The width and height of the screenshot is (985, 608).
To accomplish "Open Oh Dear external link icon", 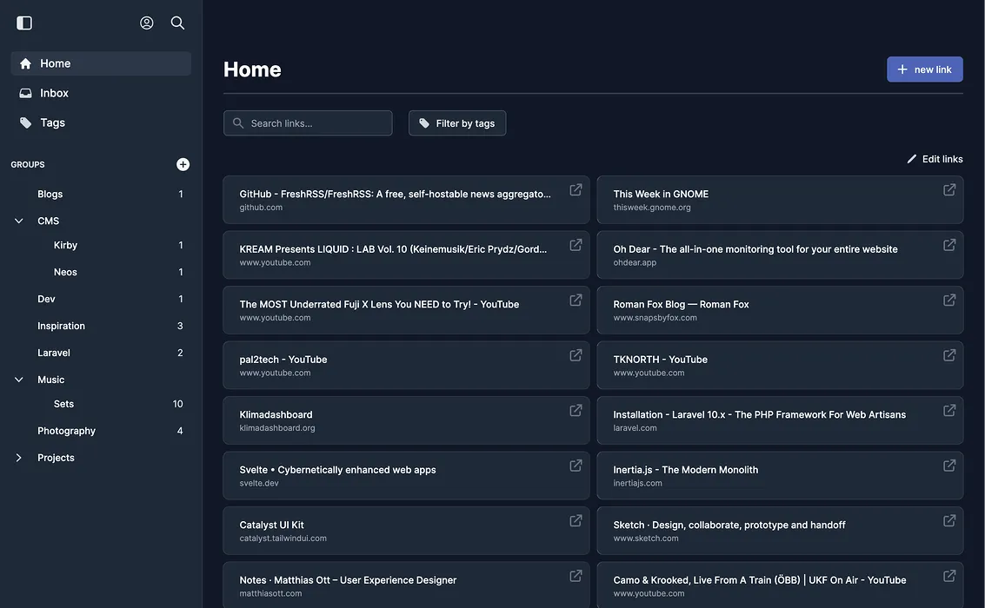I will [x=949, y=245].
